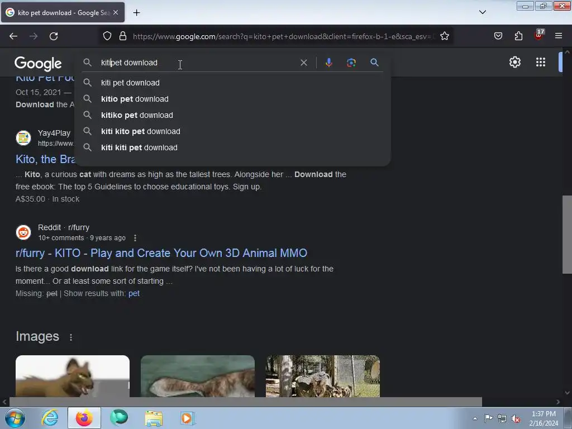Select suggestion 'kiti kito pet download'
This screenshot has width=572, height=429.
tap(233, 131)
